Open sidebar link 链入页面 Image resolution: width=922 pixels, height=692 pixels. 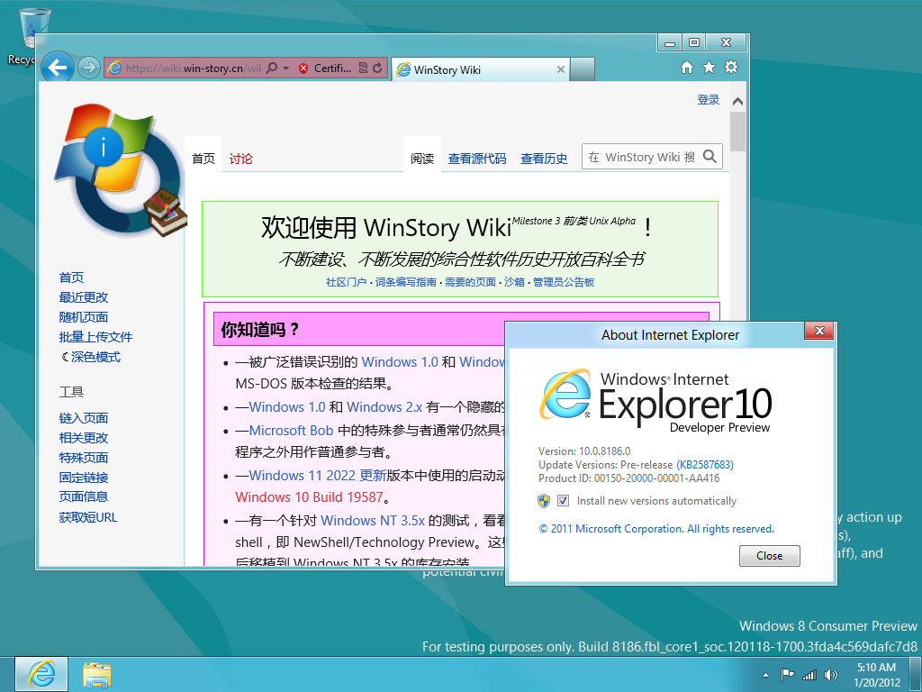point(84,418)
